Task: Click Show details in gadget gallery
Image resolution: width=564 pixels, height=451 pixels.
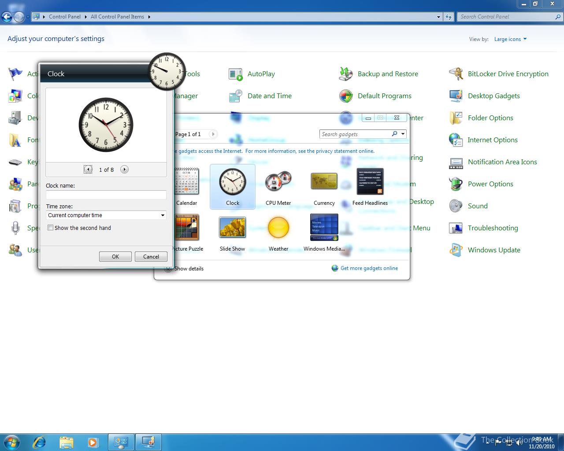Action: tap(189, 268)
